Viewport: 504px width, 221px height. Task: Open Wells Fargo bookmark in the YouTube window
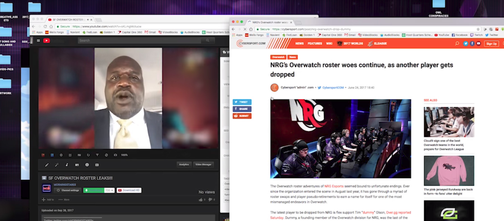[x=54, y=32]
